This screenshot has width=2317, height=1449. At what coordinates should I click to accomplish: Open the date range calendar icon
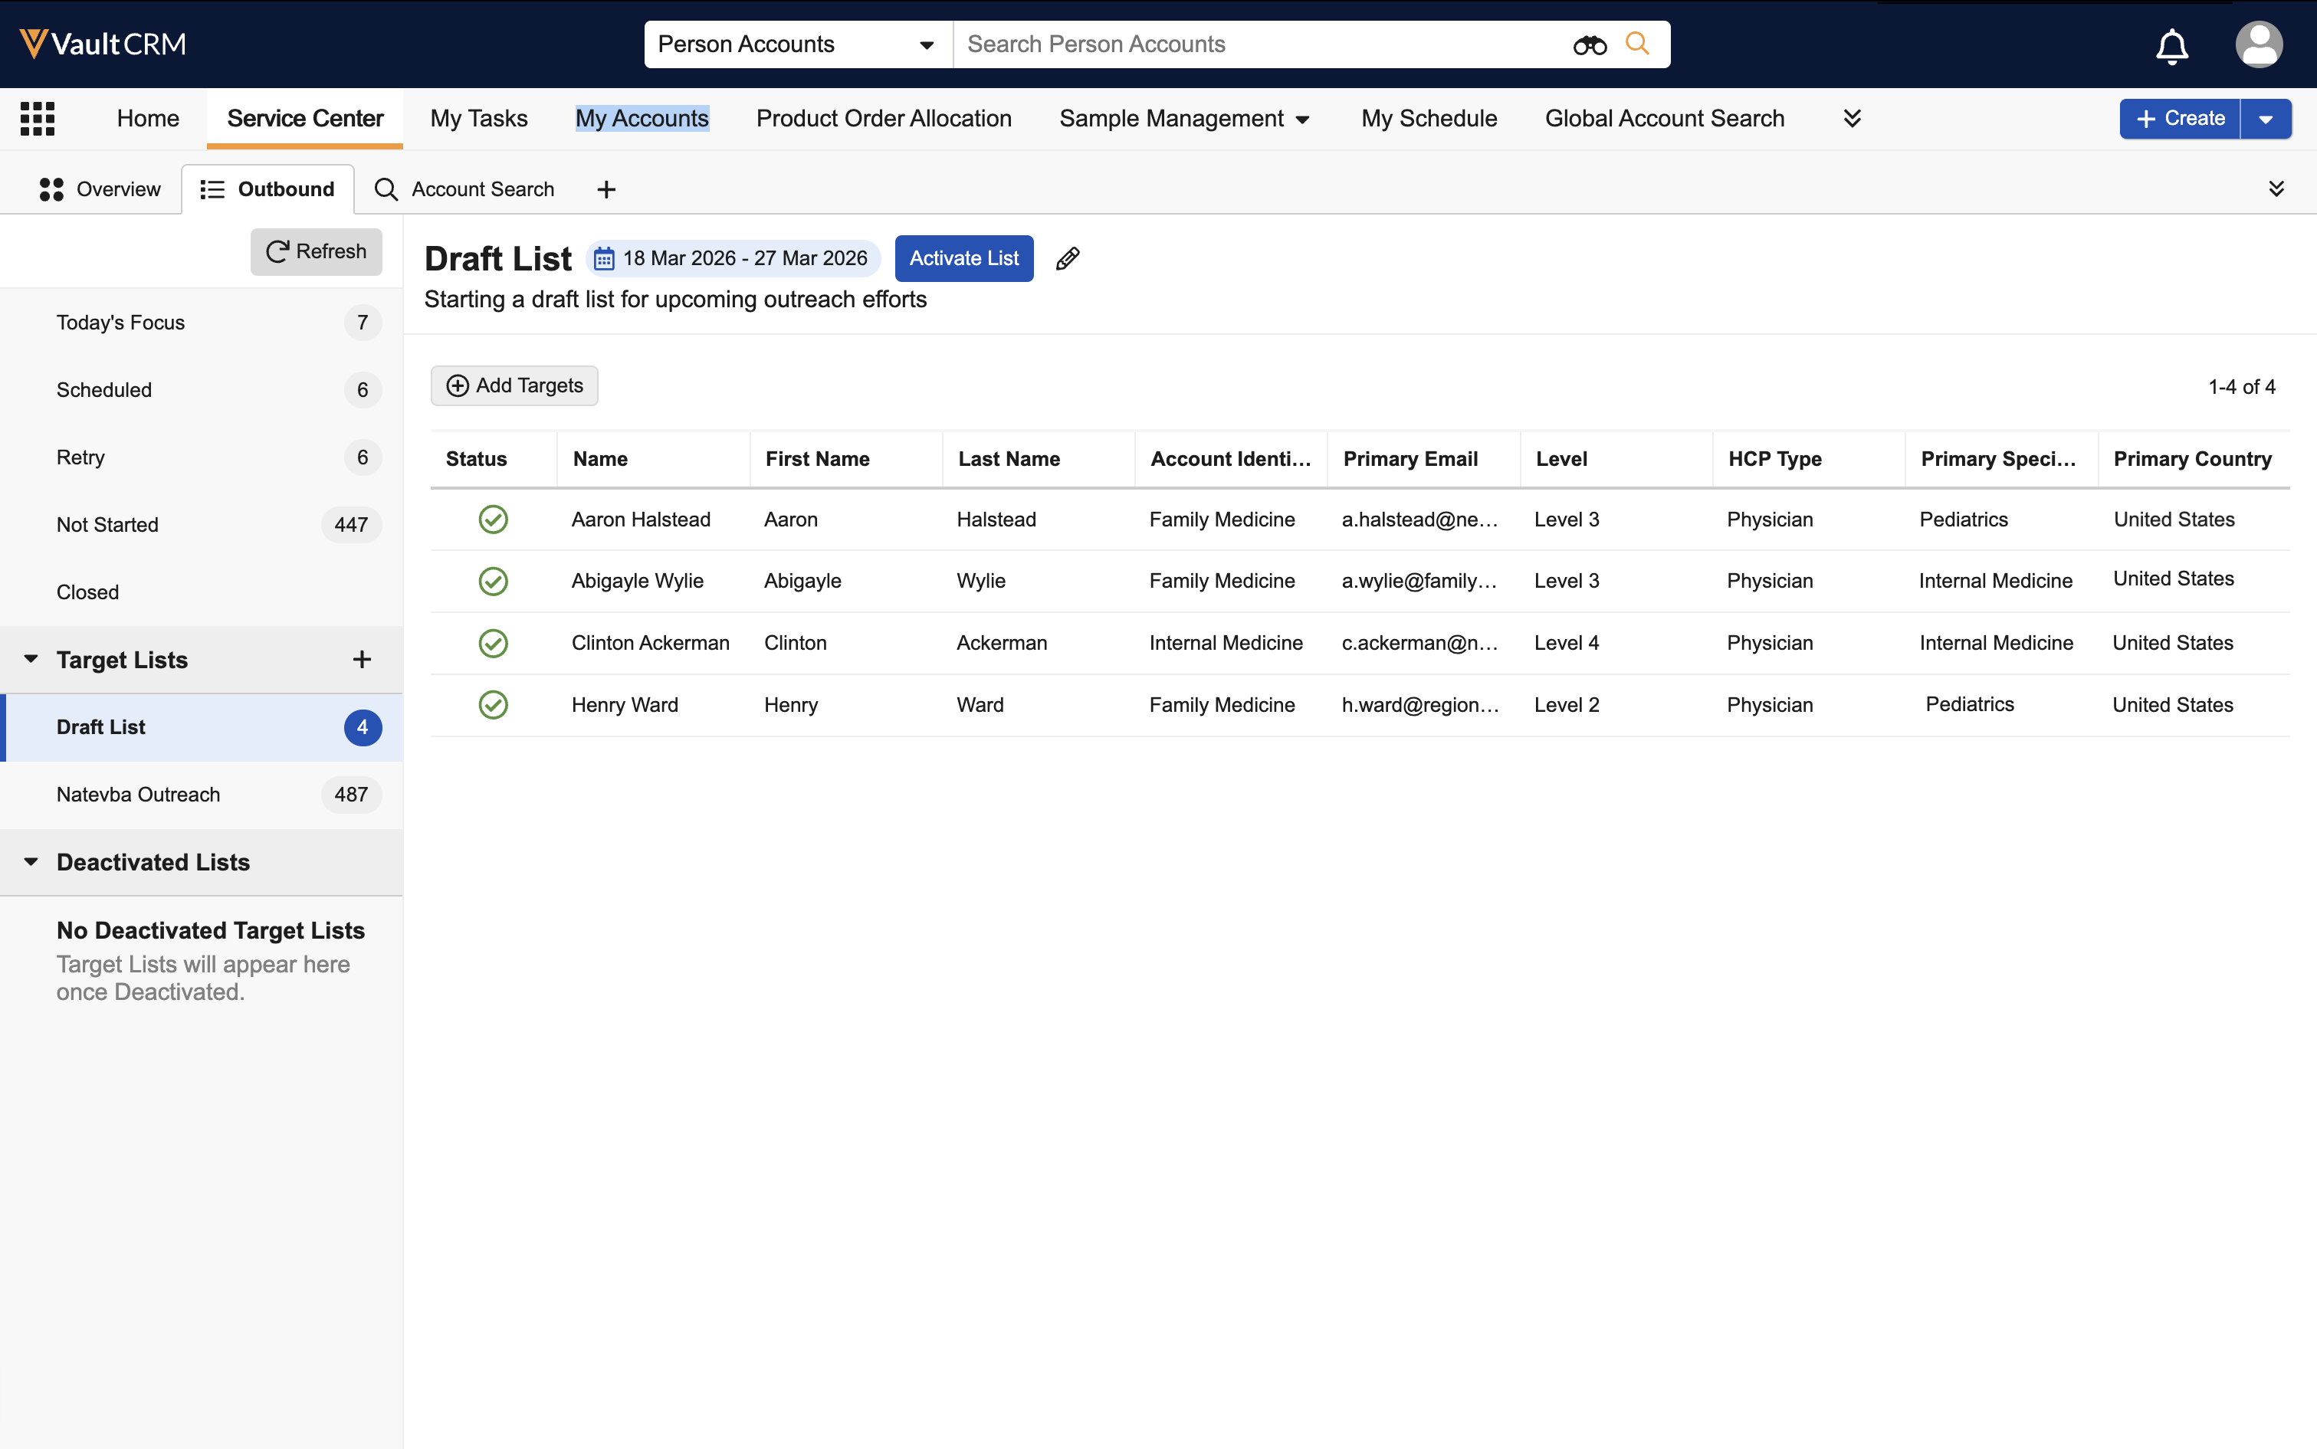[x=604, y=259]
